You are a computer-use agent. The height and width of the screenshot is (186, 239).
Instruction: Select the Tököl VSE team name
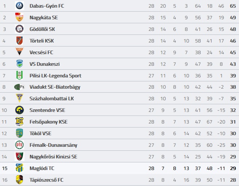coord(40,133)
